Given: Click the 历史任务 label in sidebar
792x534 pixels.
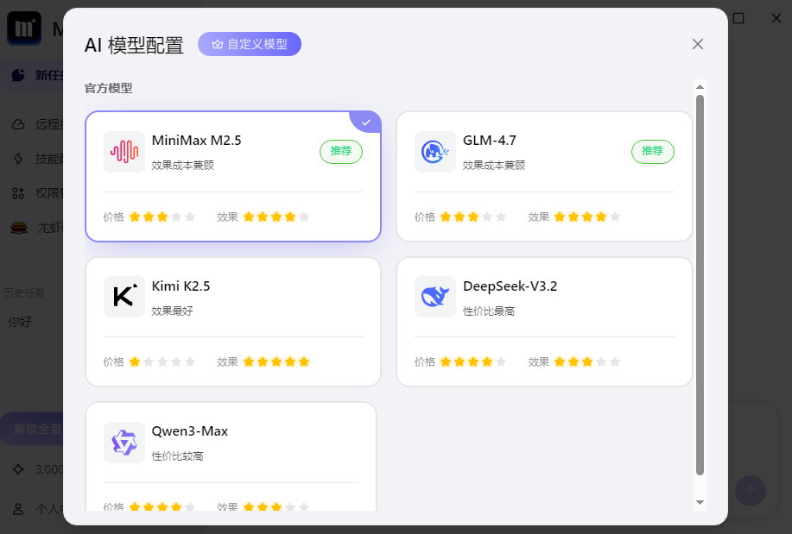Looking at the screenshot, I should pyautogui.click(x=24, y=293).
